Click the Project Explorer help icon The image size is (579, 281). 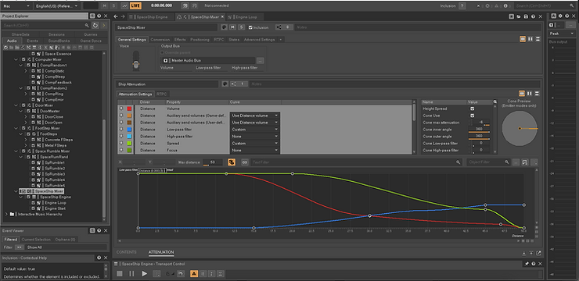coord(99,16)
